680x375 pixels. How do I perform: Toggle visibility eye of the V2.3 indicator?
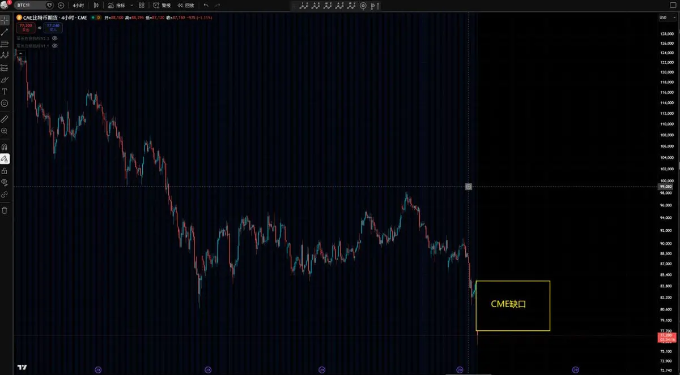pyautogui.click(x=55, y=38)
